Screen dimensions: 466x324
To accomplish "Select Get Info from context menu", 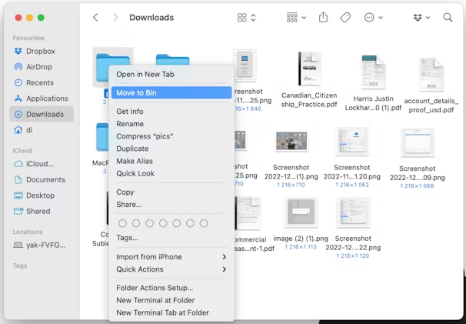I will [x=129, y=112].
